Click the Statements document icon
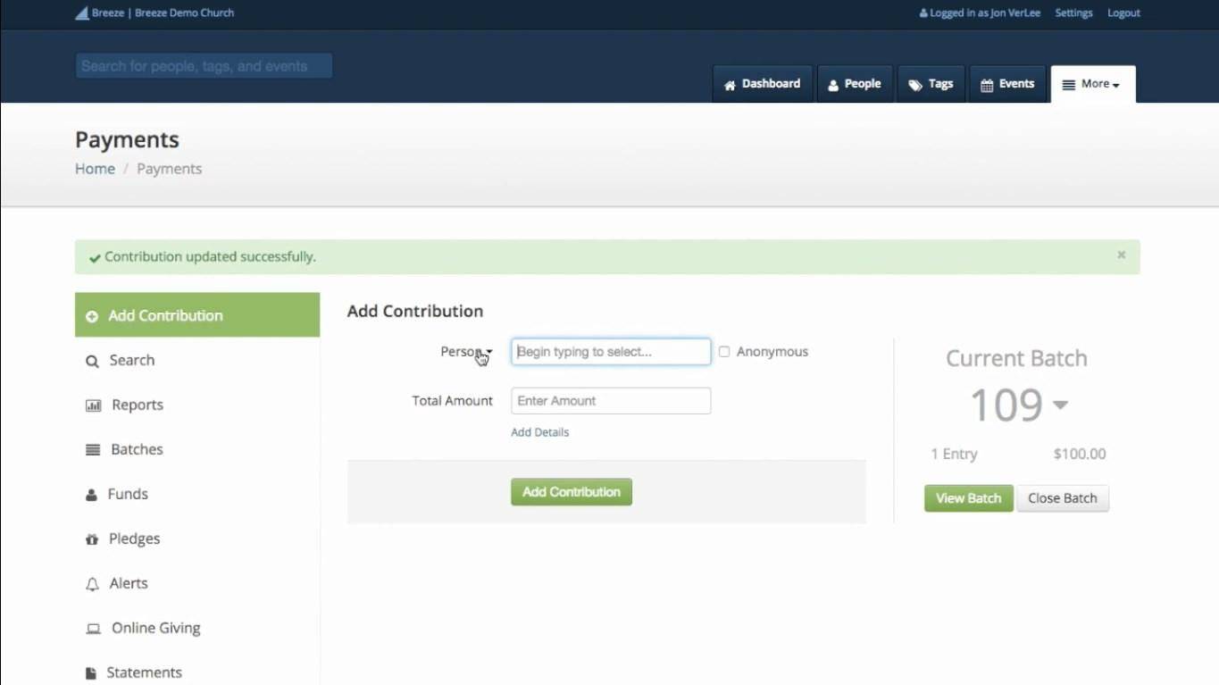Viewport: 1219px width, 685px height. [90, 673]
